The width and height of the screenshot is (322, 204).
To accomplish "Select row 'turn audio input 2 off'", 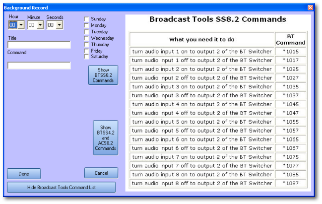I will (x=202, y=78).
